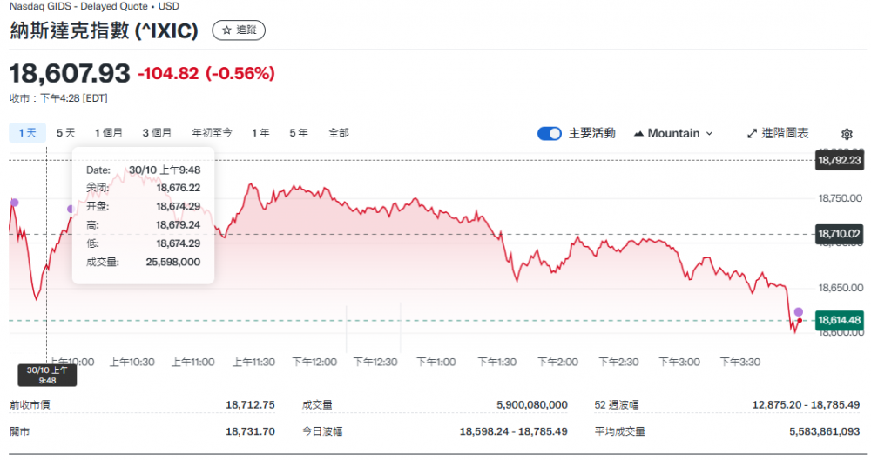The image size is (871, 460).
Task: Open 進階圖表 advanced chart view
Action: [778, 133]
